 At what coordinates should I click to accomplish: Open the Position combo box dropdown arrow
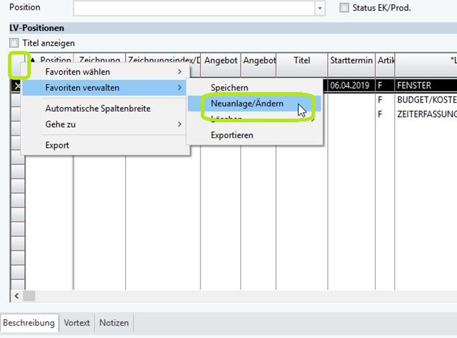[320, 8]
